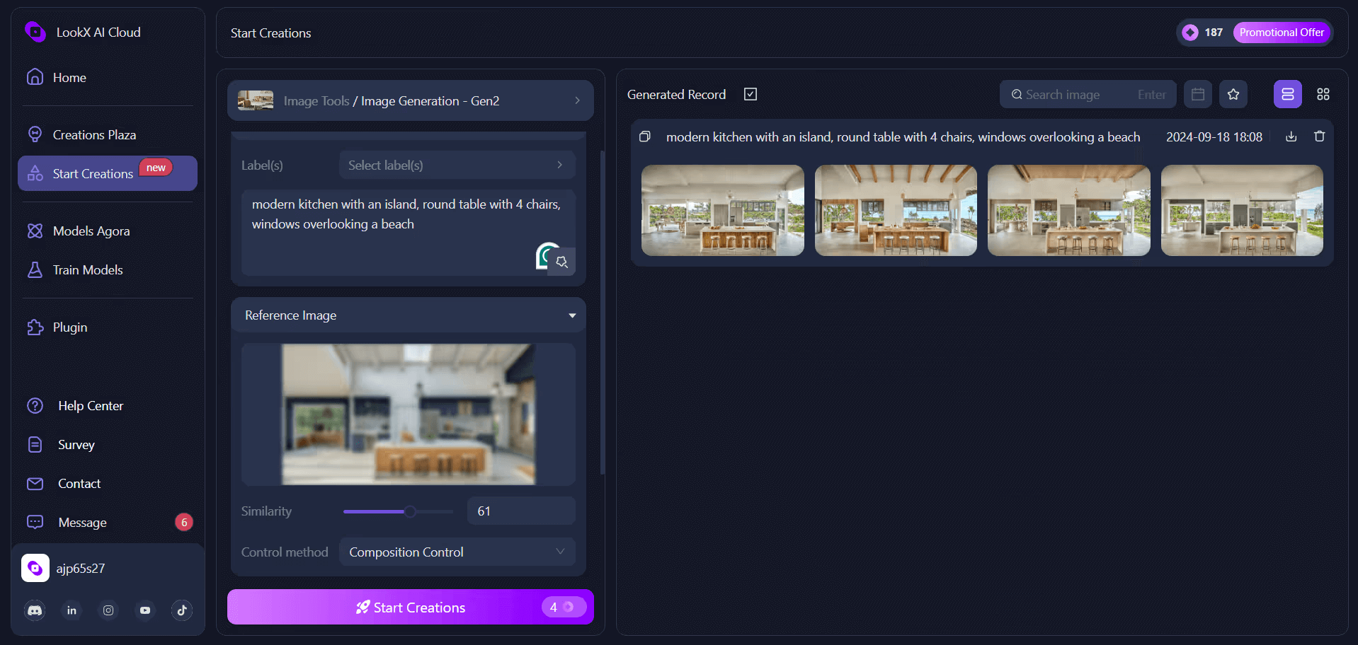Open the Select label(s) dropdown
Screen dimensions: 1358x645
pyautogui.click(x=457, y=165)
